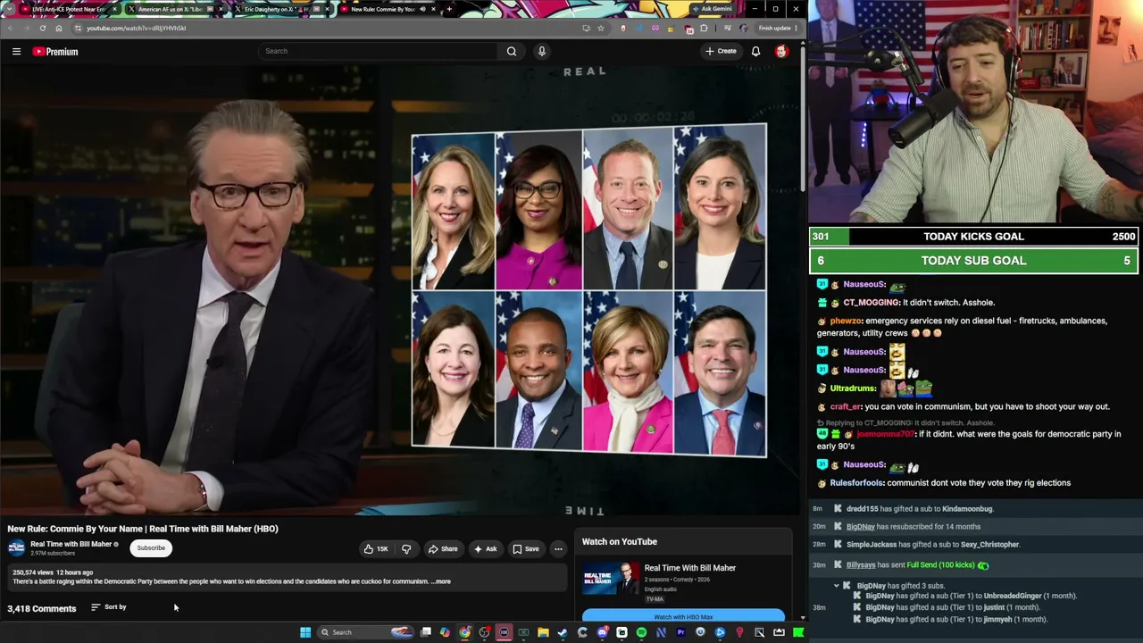Open YouTube notifications bell
Image resolution: width=1143 pixels, height=643 pixels.
coord(755,51)
